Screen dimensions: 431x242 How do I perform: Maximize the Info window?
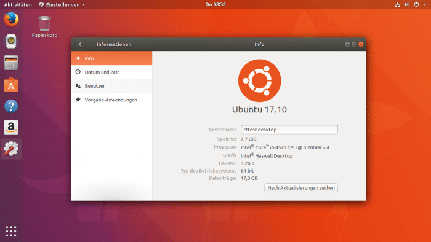(x=354, y=44)
